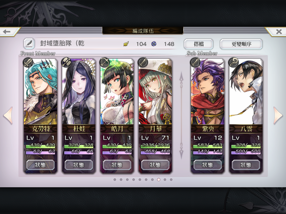
Task: Go to previous team with left arrow
Action: point(8,116)
